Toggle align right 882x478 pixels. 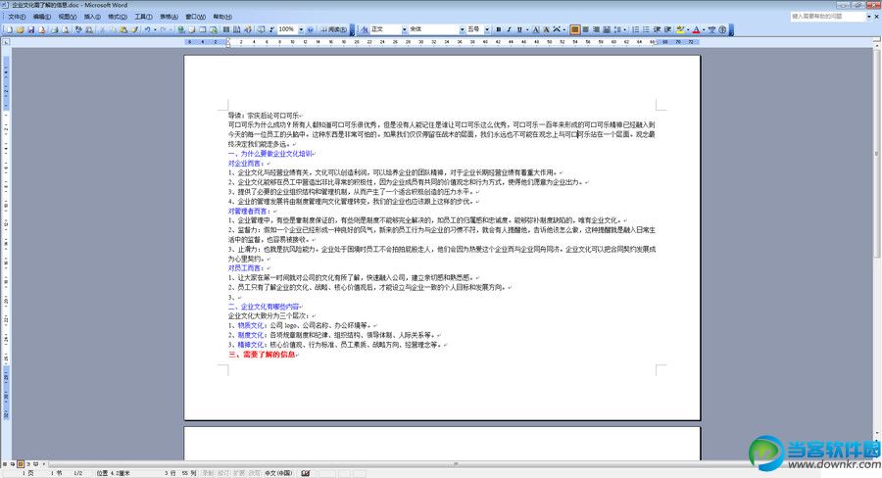[596, 29]
